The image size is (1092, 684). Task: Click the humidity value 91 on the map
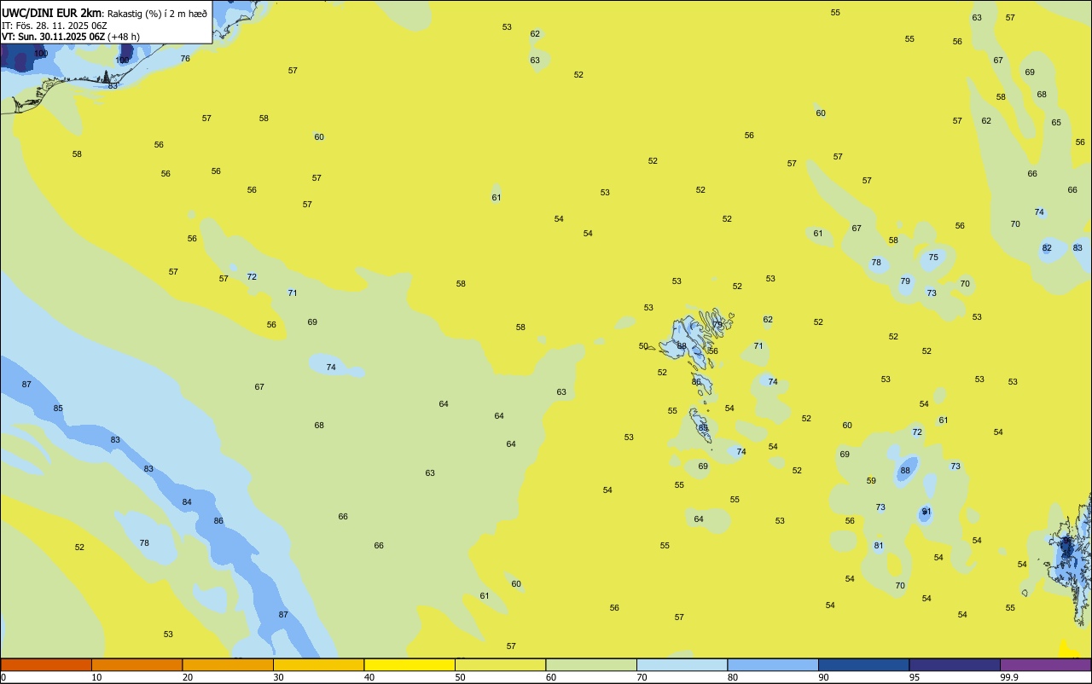click(926, 512)
